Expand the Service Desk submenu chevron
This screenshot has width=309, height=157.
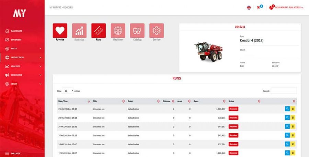pos(41,58)
